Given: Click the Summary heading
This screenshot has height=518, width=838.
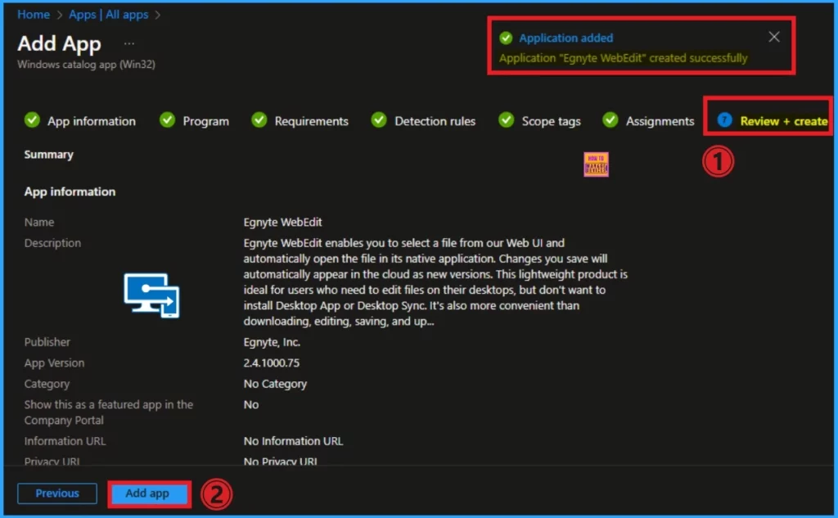Looking at the screenshot, I should click(x=48, y=155).
